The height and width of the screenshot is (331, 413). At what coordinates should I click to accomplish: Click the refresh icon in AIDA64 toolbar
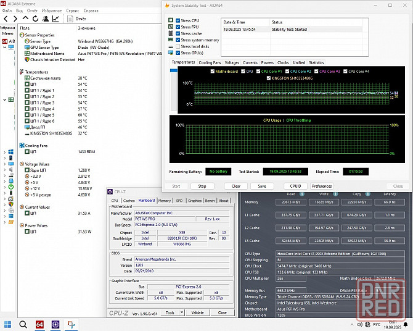35,19
